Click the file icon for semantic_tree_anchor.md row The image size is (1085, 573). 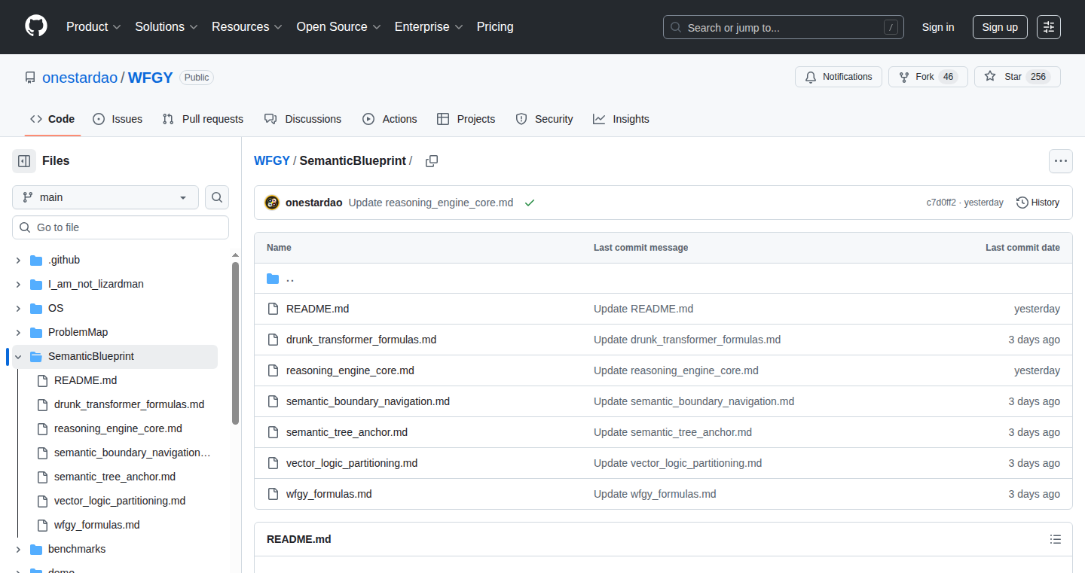(x=273, y=432)
